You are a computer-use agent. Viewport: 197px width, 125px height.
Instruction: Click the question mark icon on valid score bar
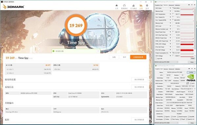[98, 51]
